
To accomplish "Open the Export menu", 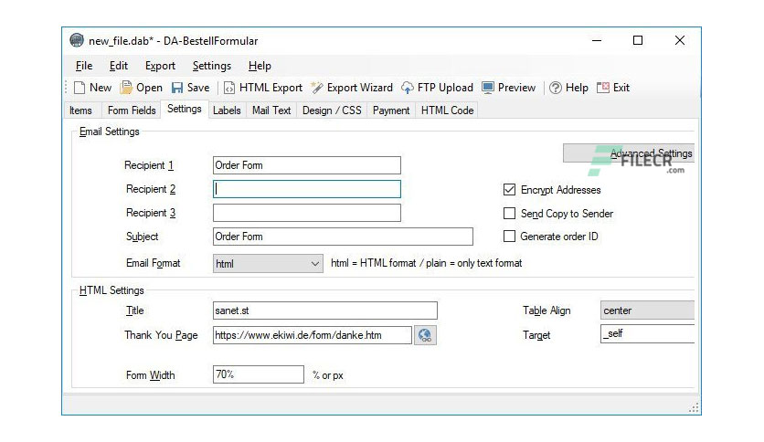I will (x=160, y=66).
